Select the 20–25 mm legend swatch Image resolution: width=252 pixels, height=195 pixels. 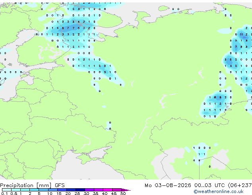pyautogui.click(x=71, y=190)
